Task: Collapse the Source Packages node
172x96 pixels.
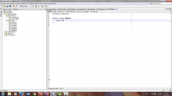Action: click(5, 14)
